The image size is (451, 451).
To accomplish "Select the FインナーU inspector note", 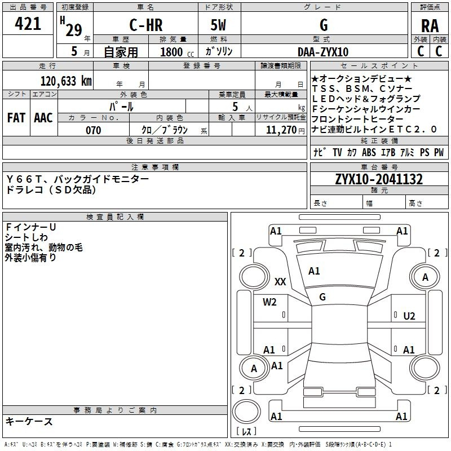I will click(31, 227).
